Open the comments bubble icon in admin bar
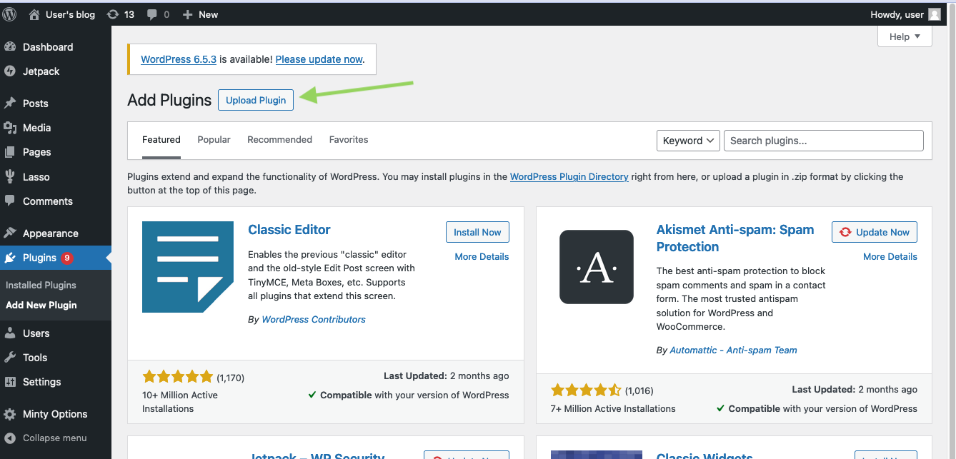Viewport: 956px width, 459px height. [x=152, y=14]
